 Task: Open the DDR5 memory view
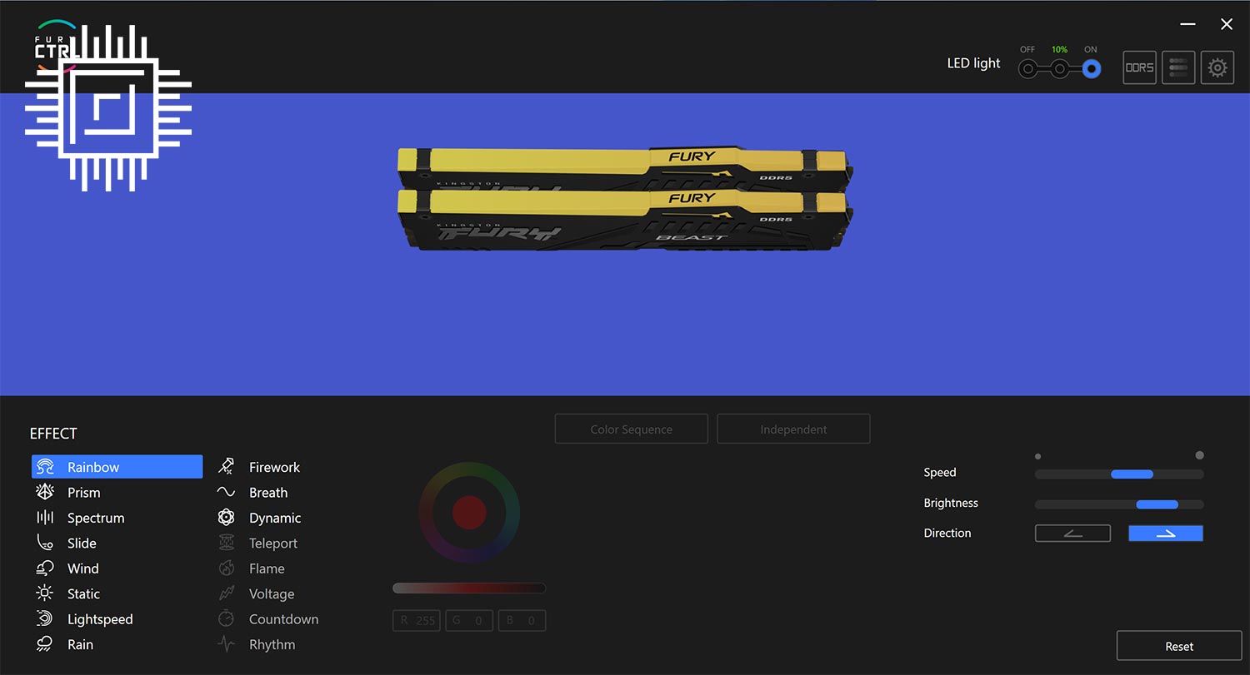pyautogui.click(x=1139, y=67)
